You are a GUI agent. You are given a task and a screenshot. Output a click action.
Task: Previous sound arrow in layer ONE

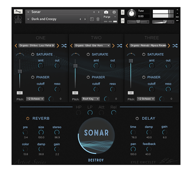(16, 46)
